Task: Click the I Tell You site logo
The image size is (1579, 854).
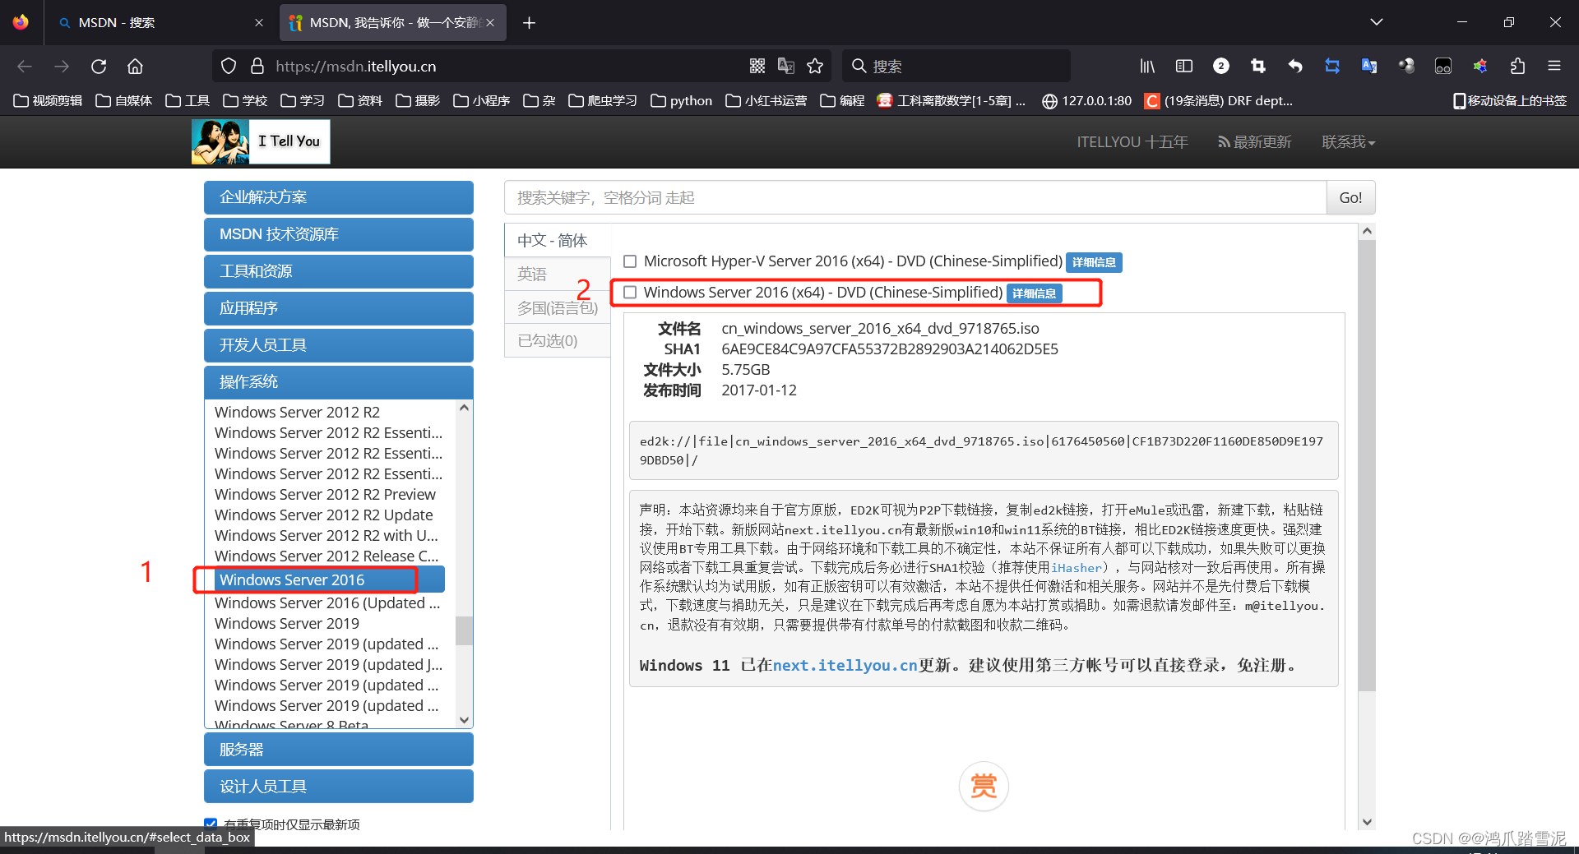Action: [261, 141]
